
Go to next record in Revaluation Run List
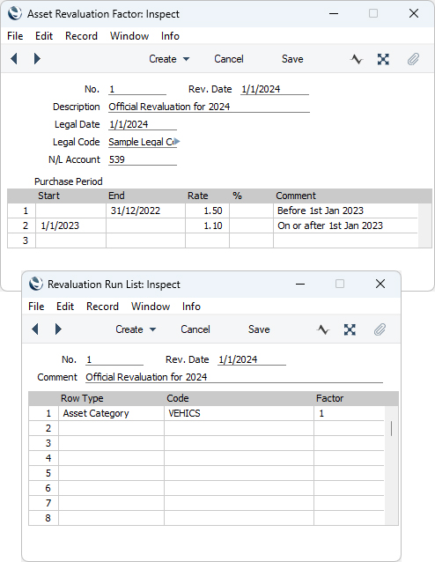coord(58,329)
